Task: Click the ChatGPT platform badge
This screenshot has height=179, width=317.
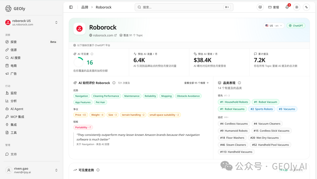Action: point(296,26)
